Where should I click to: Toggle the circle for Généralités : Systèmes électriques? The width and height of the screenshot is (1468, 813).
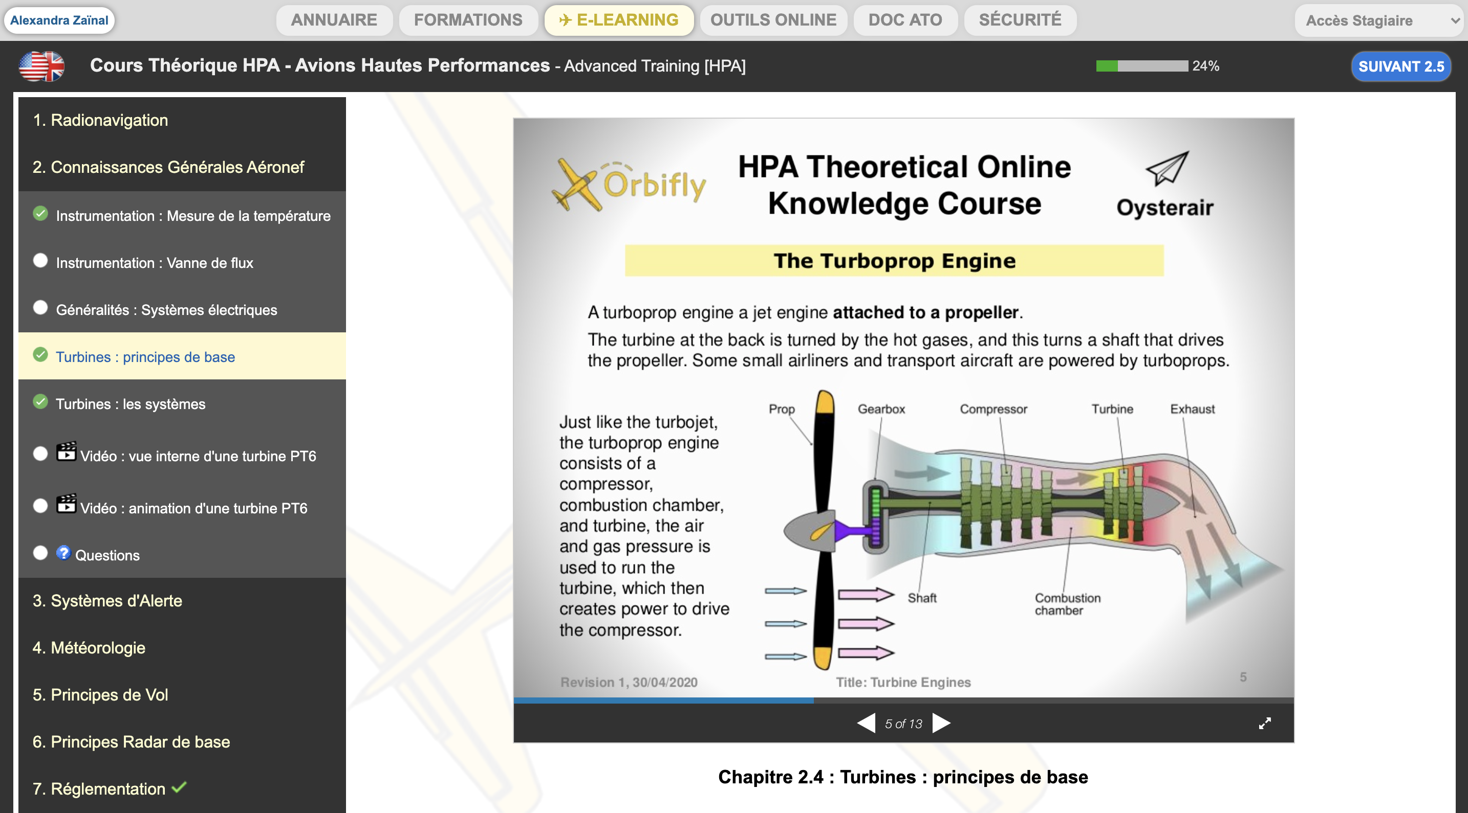click(x=40, y=308)
